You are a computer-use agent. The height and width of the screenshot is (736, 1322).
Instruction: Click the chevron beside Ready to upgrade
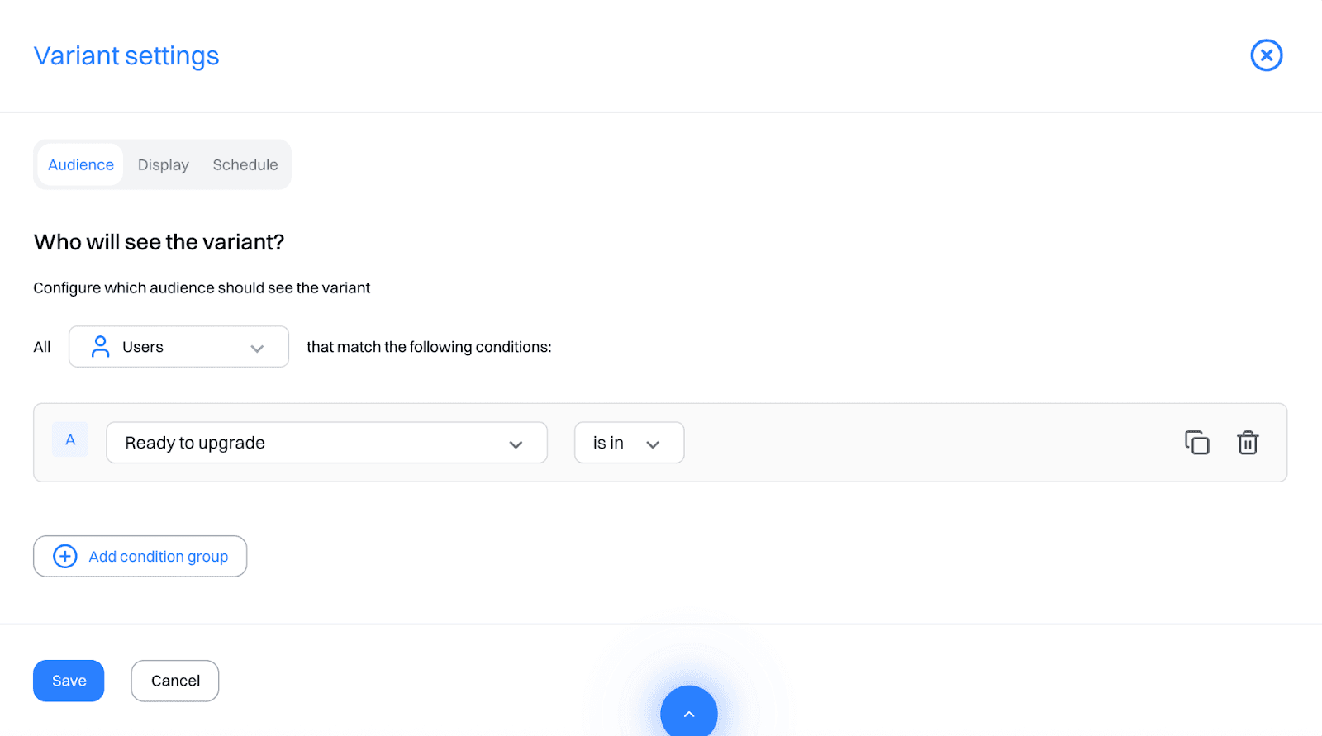pos(516,444)
